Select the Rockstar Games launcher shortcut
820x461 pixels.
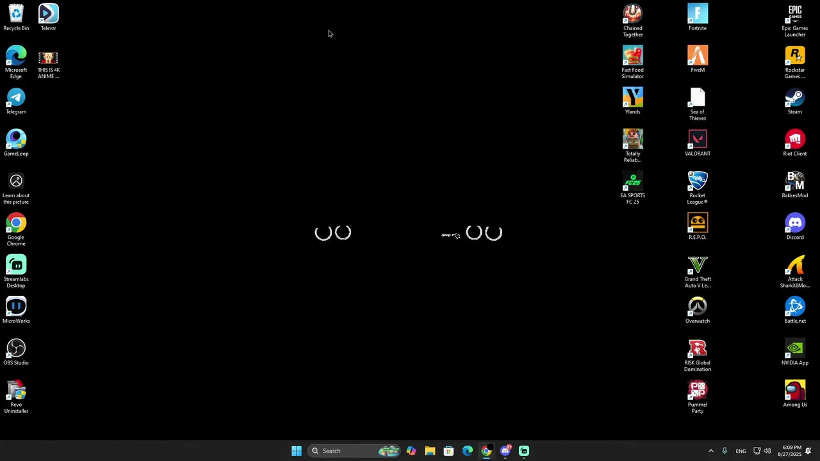point(795,62)
